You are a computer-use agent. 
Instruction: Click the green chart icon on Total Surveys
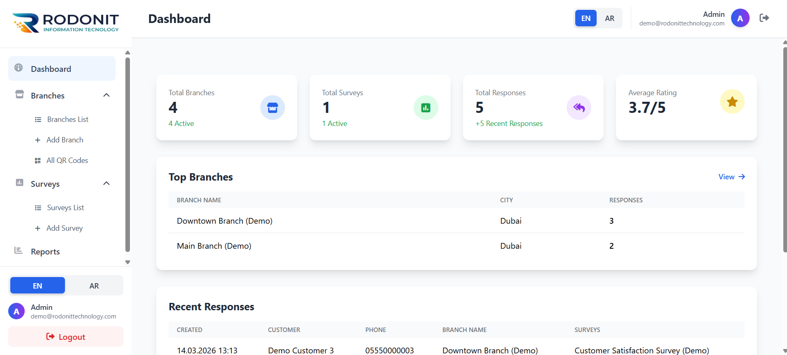click(426, 108)
